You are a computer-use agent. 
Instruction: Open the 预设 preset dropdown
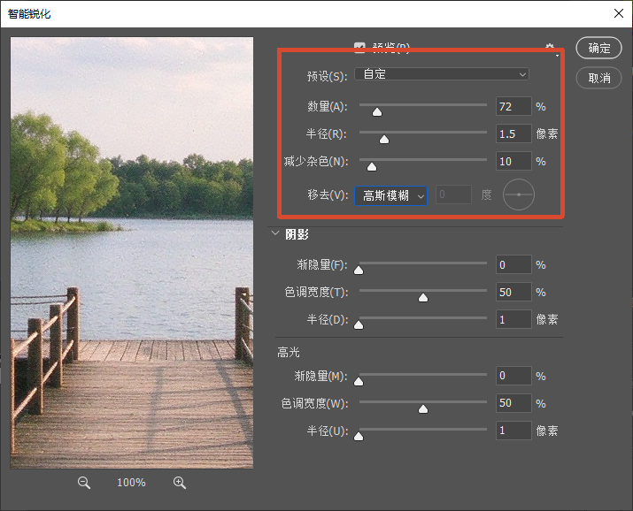[x=442, y=74]
